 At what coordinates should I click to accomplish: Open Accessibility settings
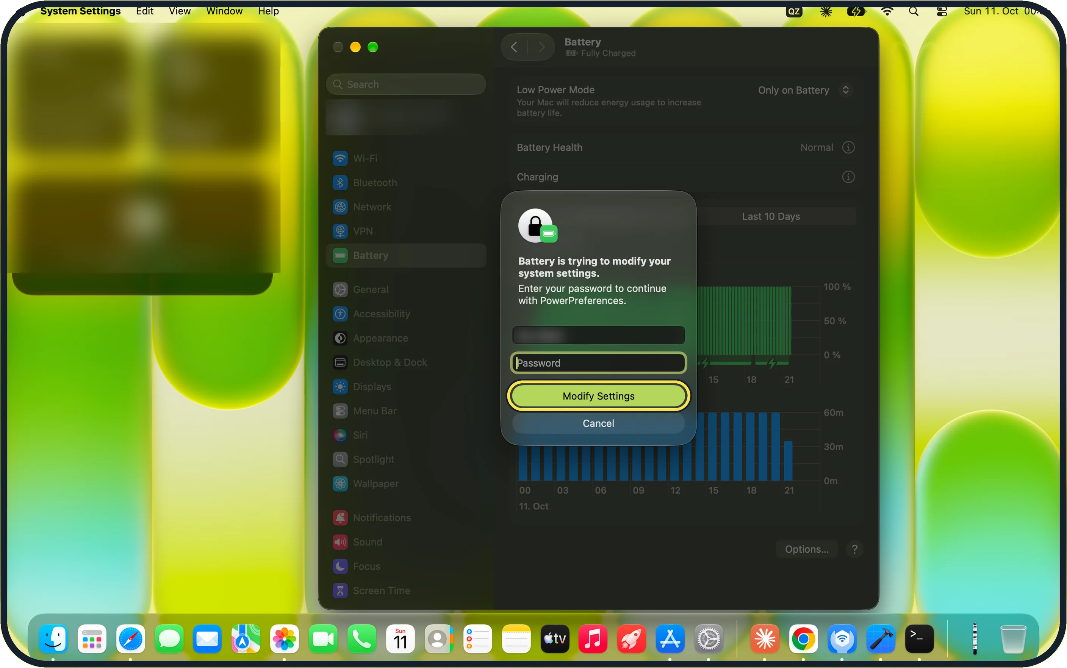coord(406,314)
